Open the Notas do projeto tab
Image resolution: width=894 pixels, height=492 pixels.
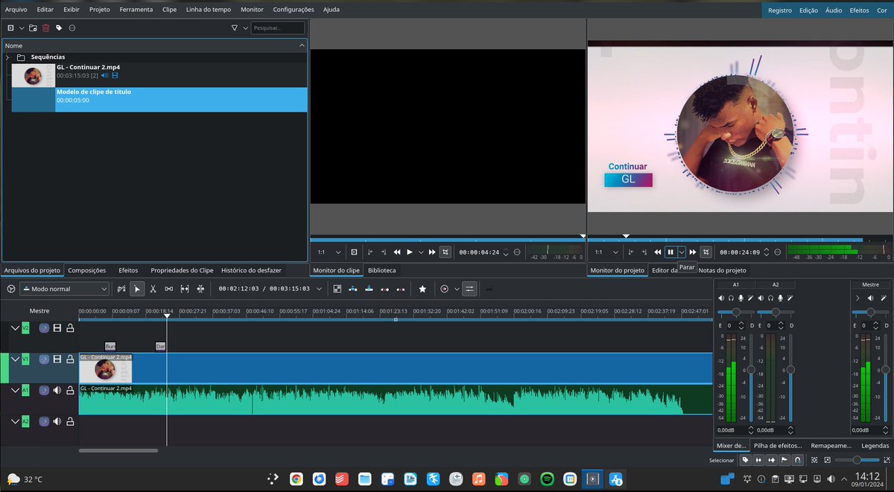722,270
